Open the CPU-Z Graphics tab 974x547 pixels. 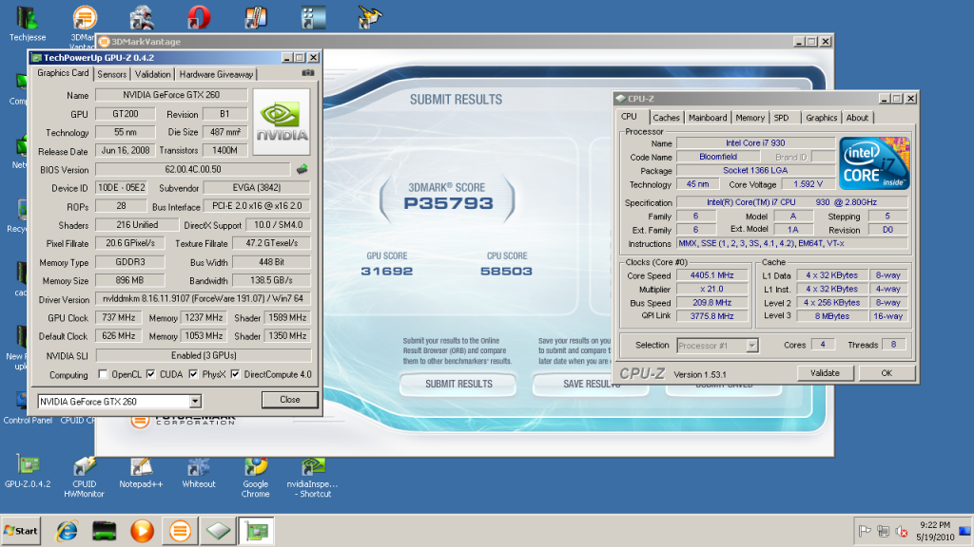[x=821, y=118]
